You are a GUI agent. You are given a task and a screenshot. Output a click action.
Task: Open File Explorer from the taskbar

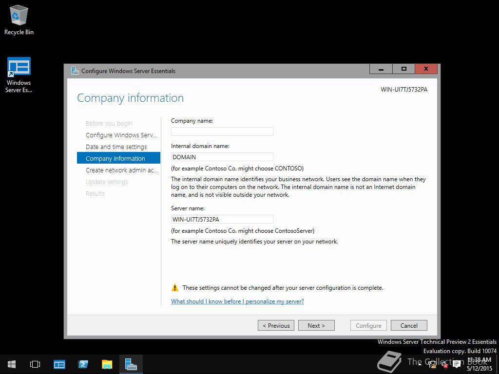107,364
